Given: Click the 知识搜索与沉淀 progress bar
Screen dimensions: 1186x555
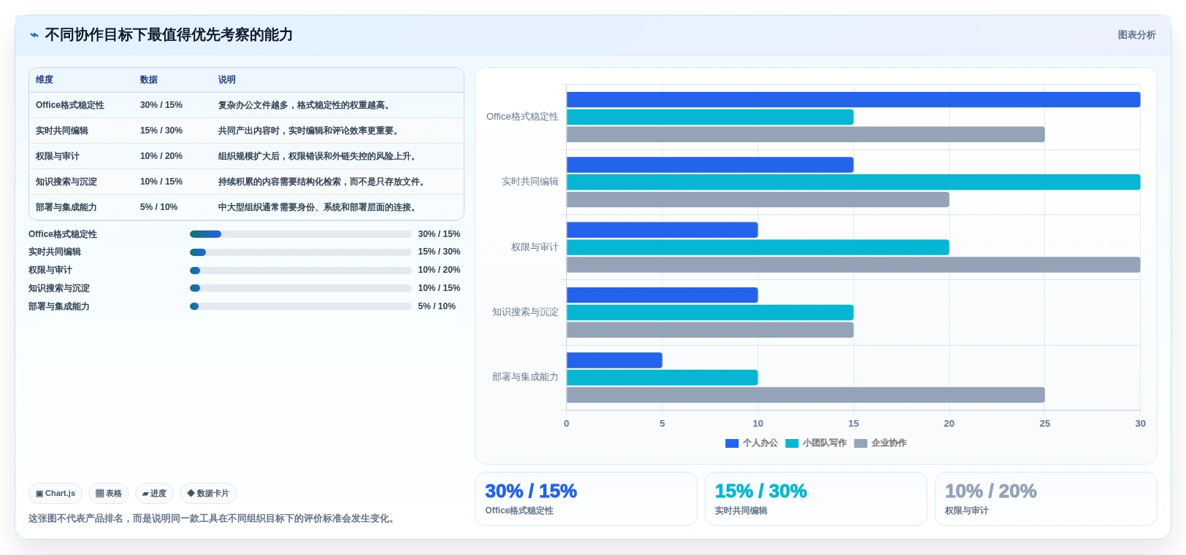Looking at the screenshot, I should pos(300,288).
